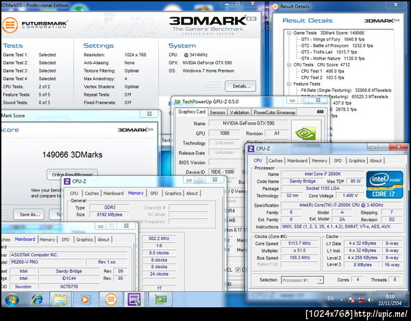Click the Z icon in the CPU-Z memory window title bar
Viewport: 411px width, 321px height.
click(x=67, y=181)
